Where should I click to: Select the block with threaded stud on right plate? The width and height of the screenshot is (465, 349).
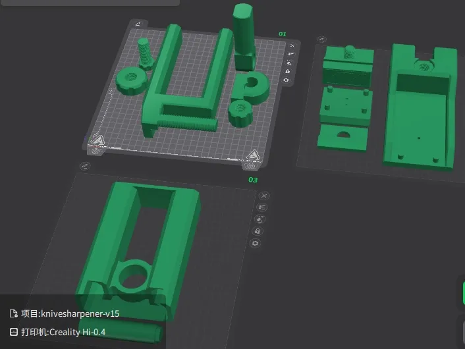tap(348, 67)
